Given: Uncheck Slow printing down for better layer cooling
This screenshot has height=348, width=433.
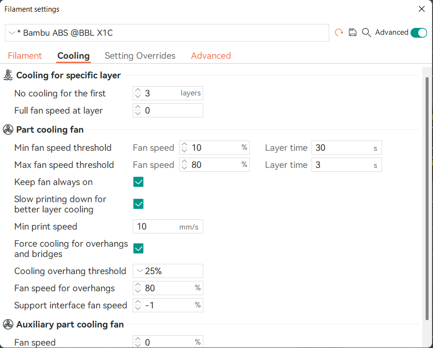Looking at the screenshot, I should (138, 204).
